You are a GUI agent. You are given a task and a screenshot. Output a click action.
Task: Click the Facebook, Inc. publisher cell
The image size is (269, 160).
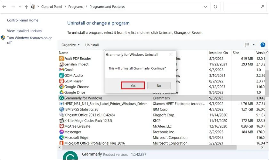tap(164, 132)
